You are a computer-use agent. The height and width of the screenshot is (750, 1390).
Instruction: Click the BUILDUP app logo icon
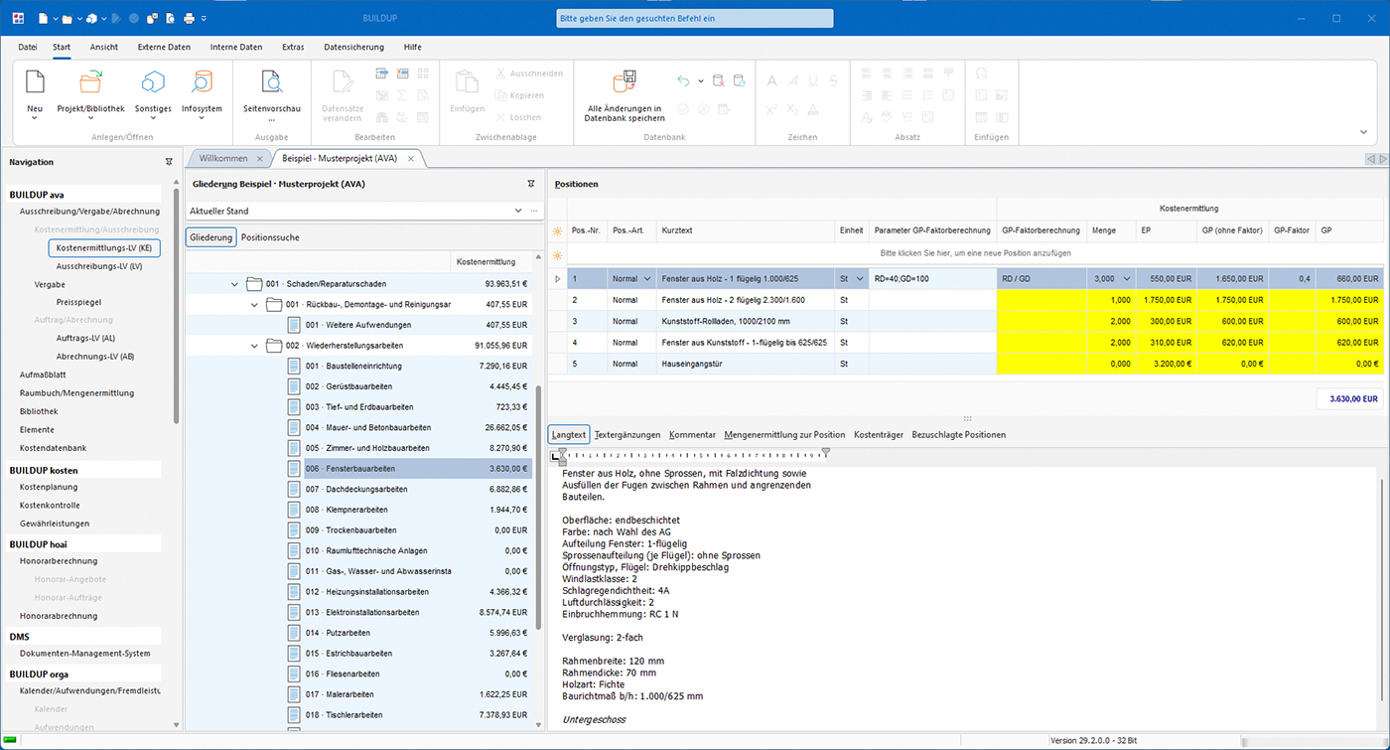coord(17,18)
